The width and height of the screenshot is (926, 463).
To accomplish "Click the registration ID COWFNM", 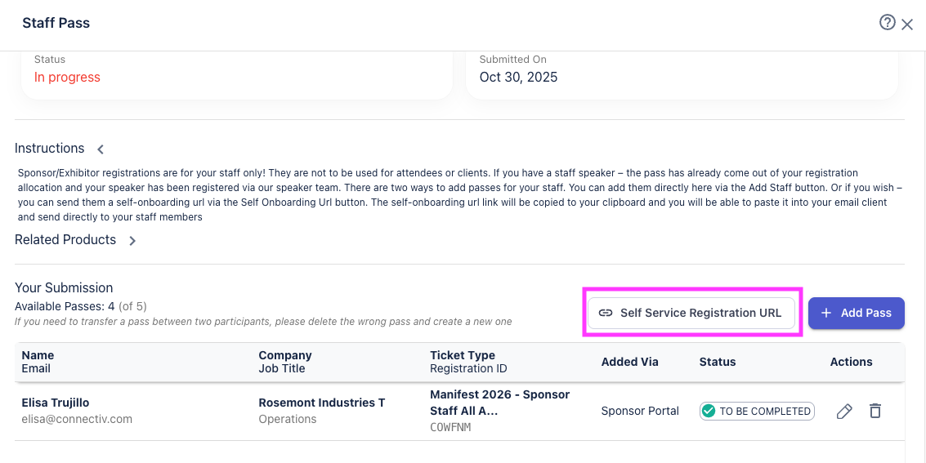I will tap(450, 427).
